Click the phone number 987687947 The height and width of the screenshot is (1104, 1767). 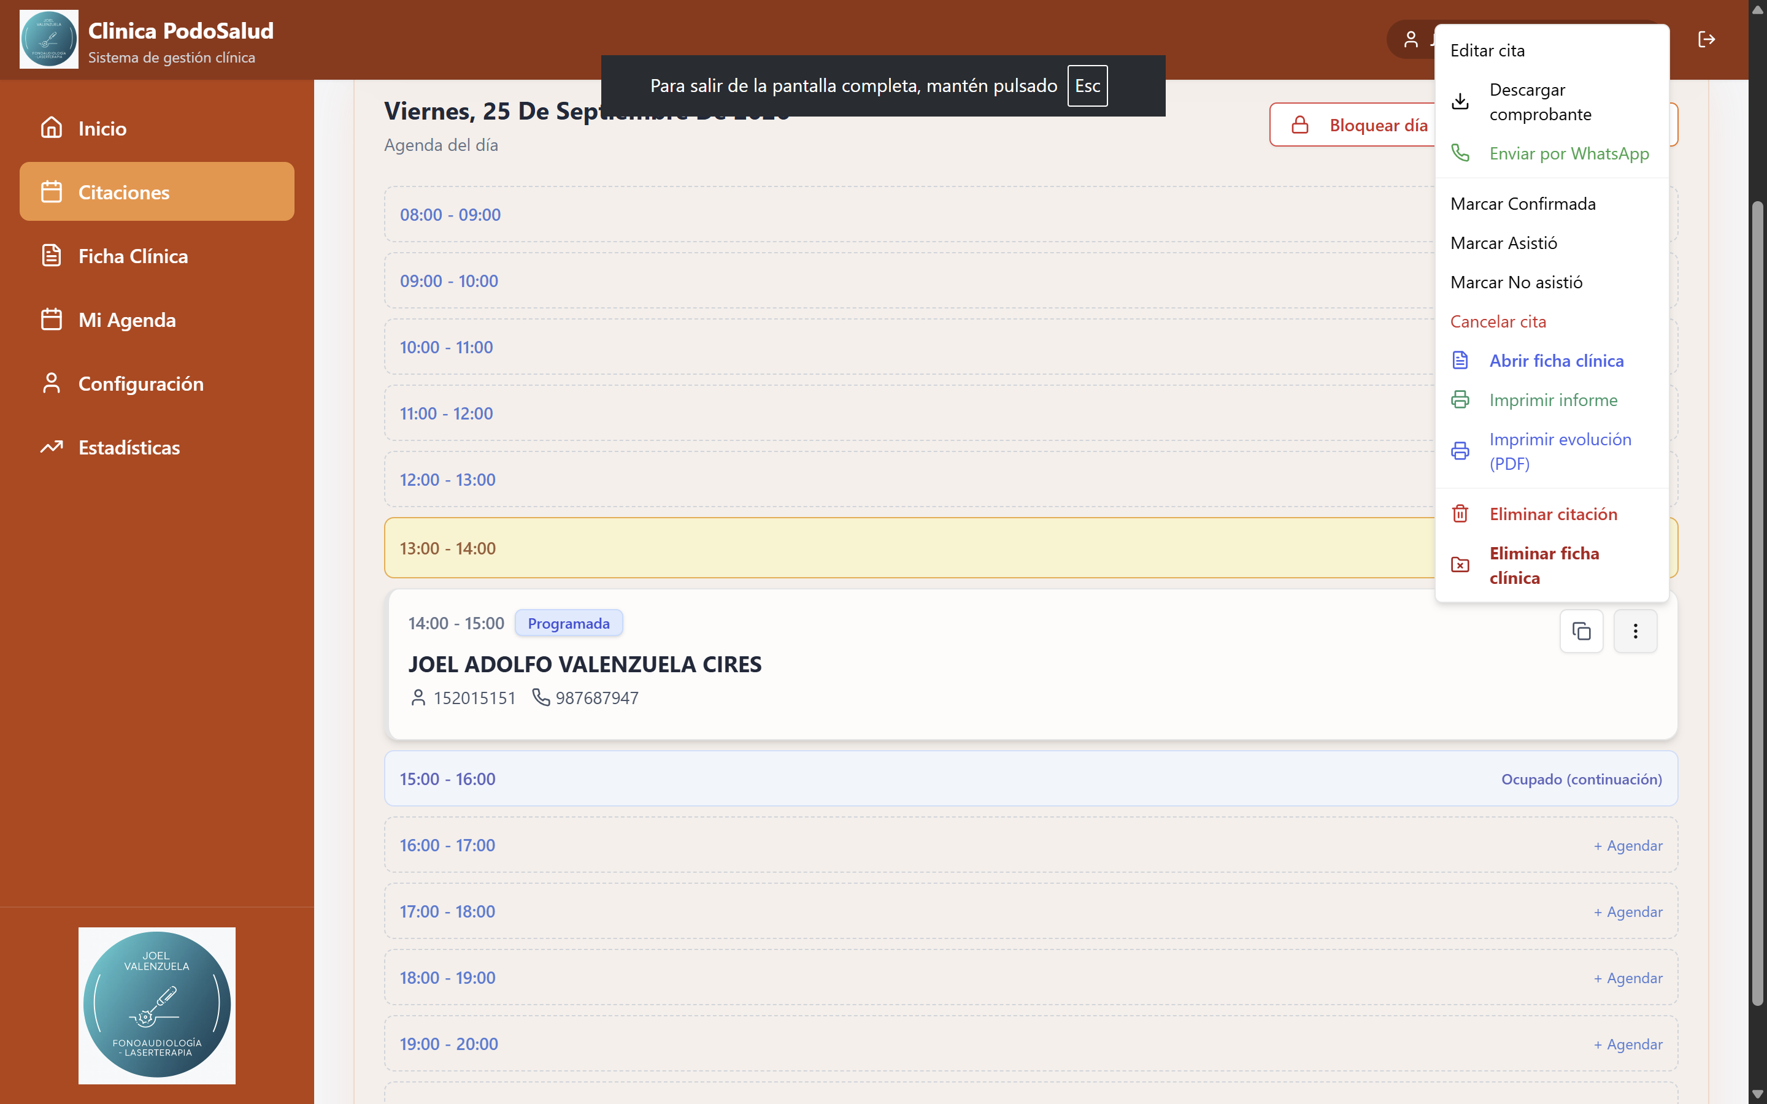coord(596,698)
